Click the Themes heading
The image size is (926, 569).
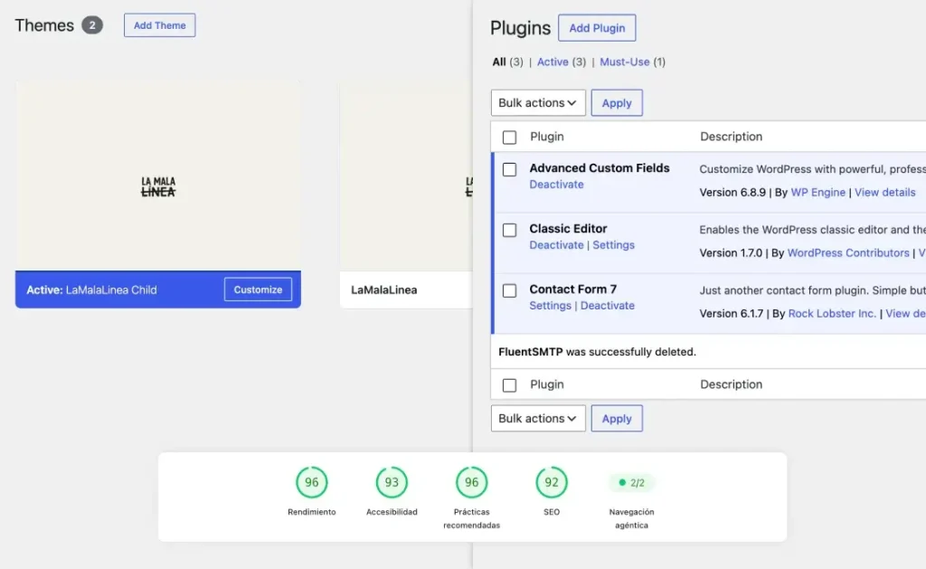pyautogui.click(x=44, y=25)
